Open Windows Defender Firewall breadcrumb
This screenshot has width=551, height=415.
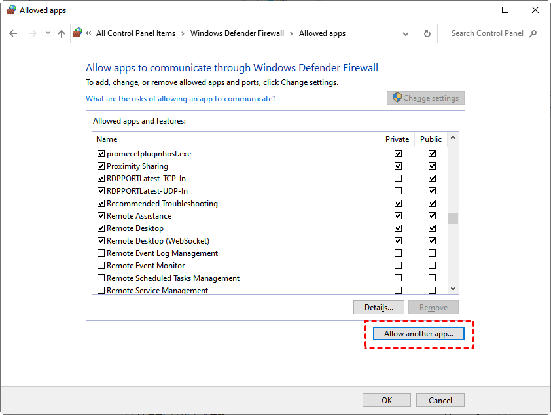[237, 33]
